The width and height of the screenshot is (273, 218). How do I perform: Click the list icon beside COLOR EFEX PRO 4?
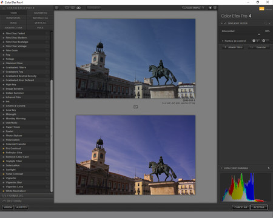(4, 8)
